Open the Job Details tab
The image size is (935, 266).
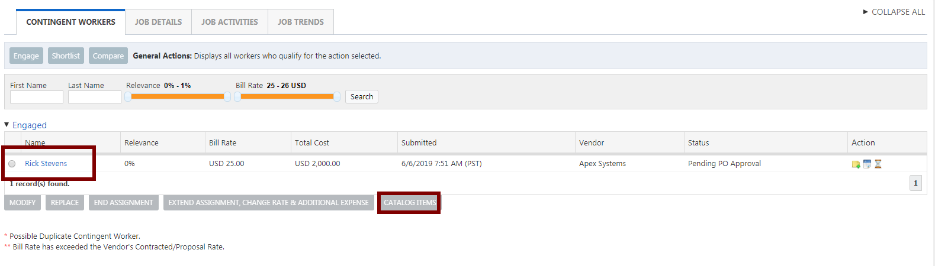tap(158, 22)
